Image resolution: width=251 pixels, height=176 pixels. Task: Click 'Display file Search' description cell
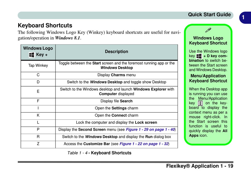click(x=117, y=102)
